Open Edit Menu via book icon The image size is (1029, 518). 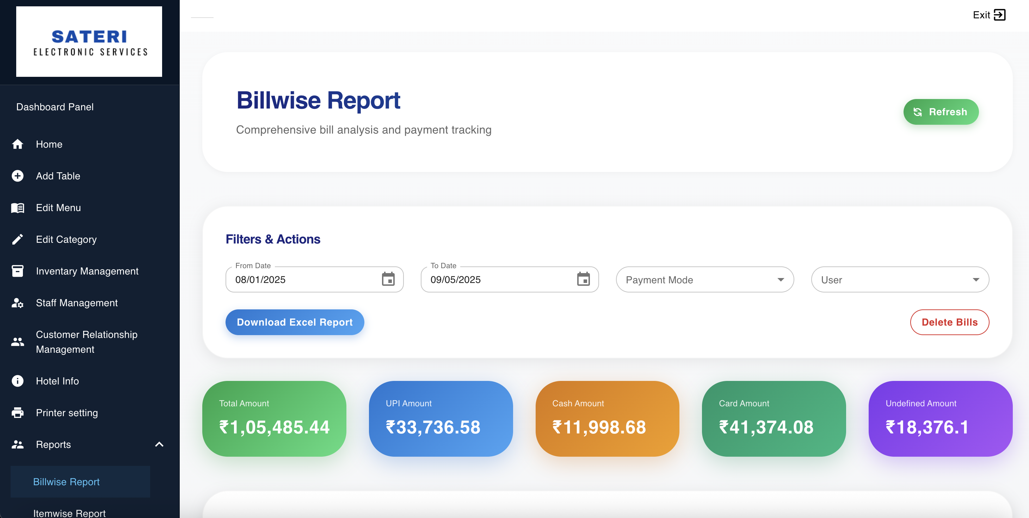[x=18, y=207]
